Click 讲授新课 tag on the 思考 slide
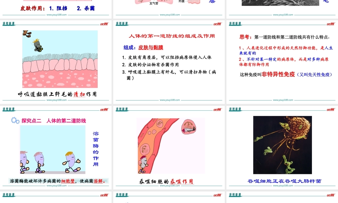 coord(235,24)
